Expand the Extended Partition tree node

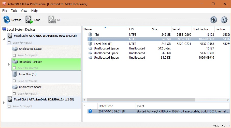[9, 64]
